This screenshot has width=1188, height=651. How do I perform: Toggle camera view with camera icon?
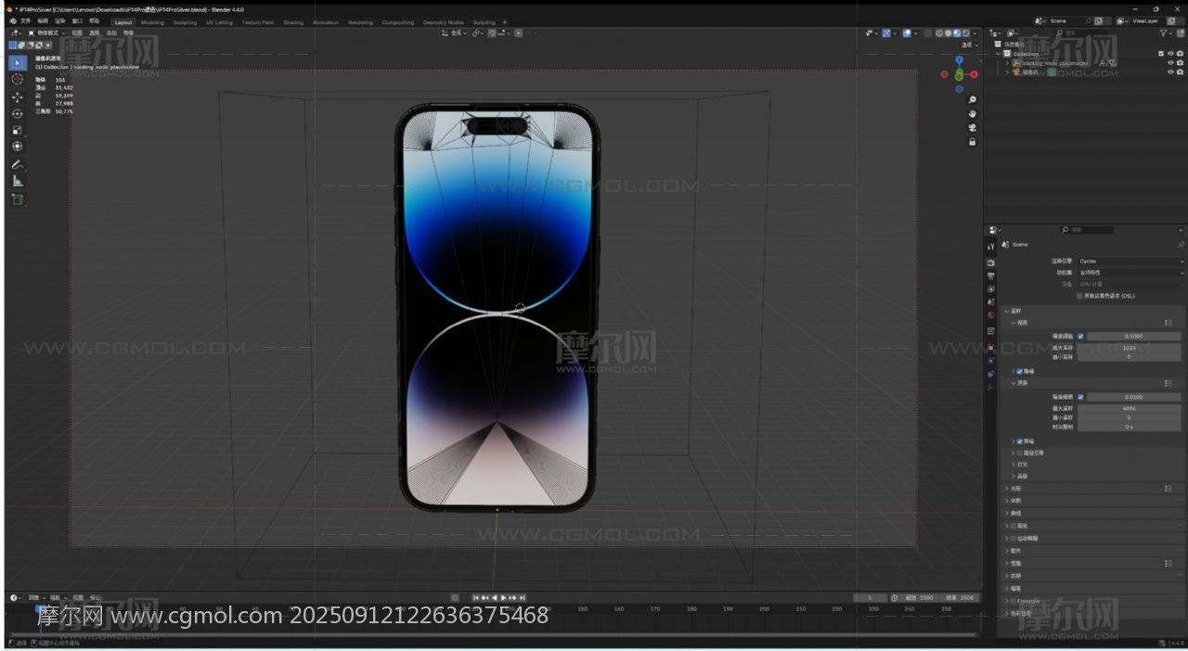coord(972,128)
